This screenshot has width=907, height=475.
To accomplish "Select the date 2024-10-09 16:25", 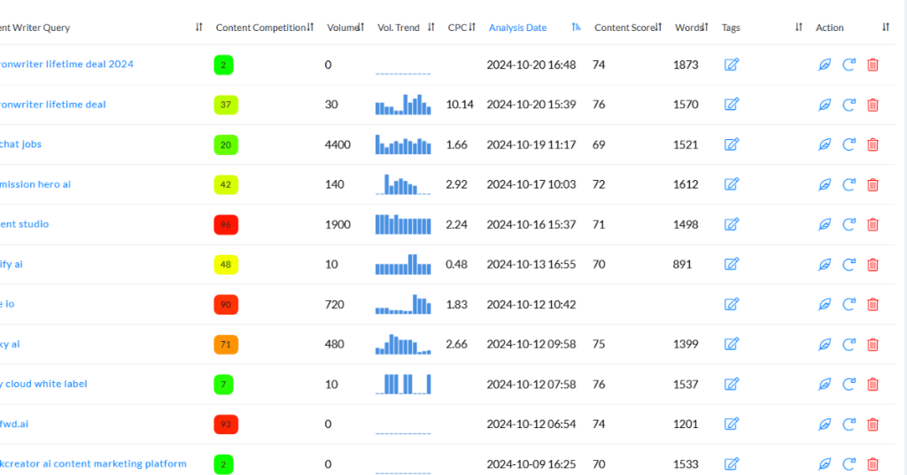I will point(531,464).
